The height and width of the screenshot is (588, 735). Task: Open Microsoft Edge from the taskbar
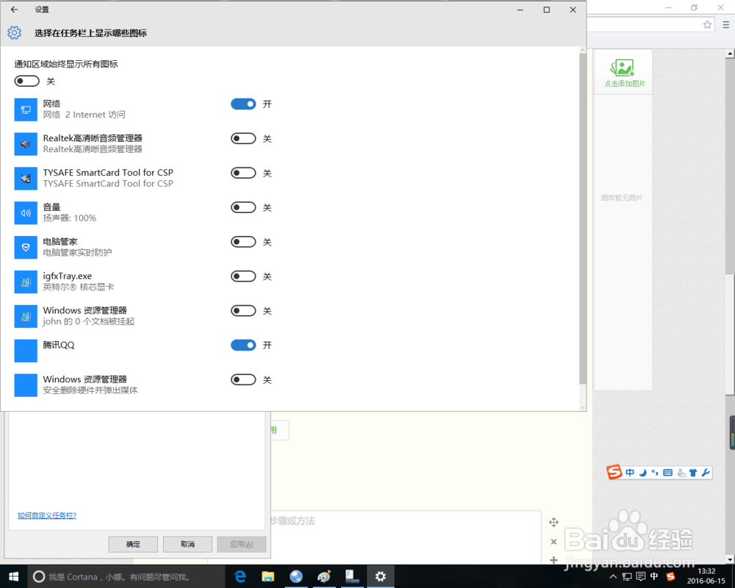coord(240,576)
